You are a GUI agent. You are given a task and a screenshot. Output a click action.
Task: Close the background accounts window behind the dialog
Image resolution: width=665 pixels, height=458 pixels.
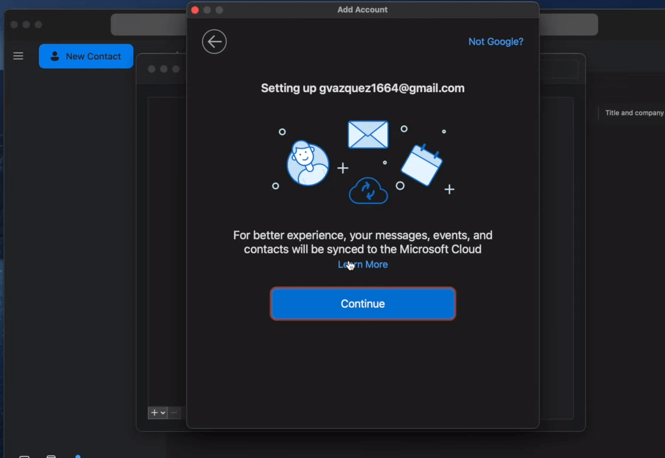coord(152,69)
